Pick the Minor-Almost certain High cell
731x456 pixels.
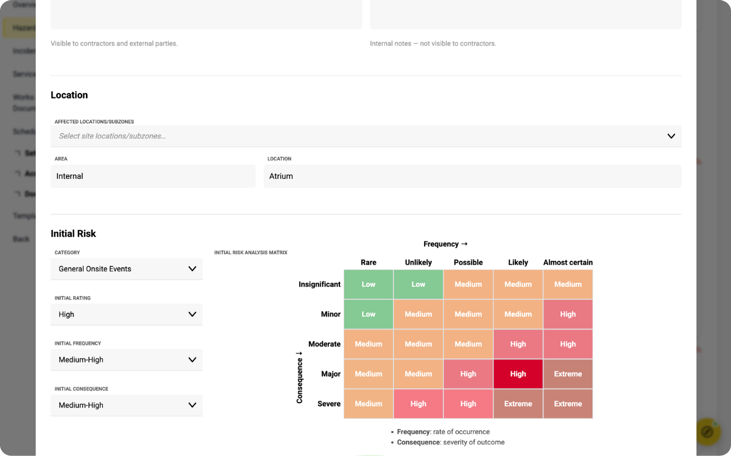568,314
